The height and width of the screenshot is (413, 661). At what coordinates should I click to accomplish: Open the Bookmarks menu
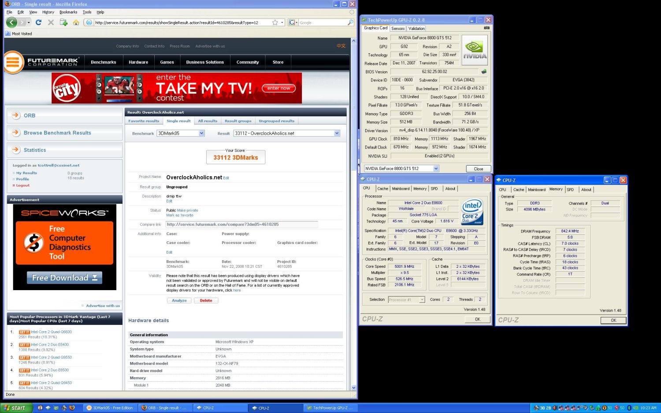(68, 12)
